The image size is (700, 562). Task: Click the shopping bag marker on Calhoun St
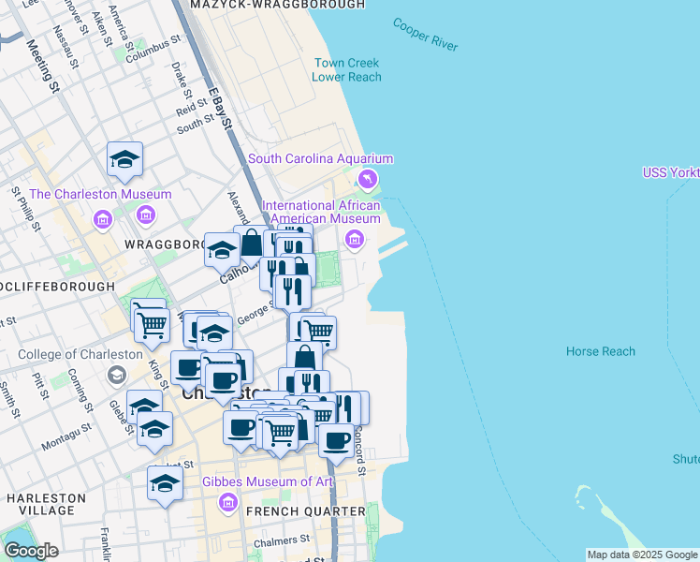click(252, 243)
